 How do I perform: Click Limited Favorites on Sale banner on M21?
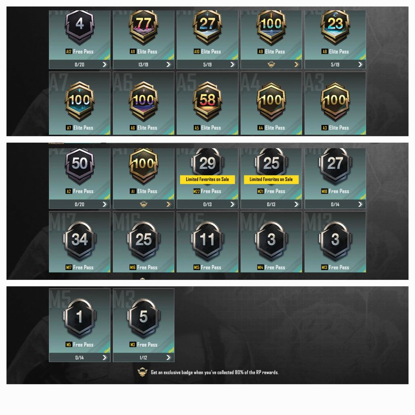(x=271, y=179)
